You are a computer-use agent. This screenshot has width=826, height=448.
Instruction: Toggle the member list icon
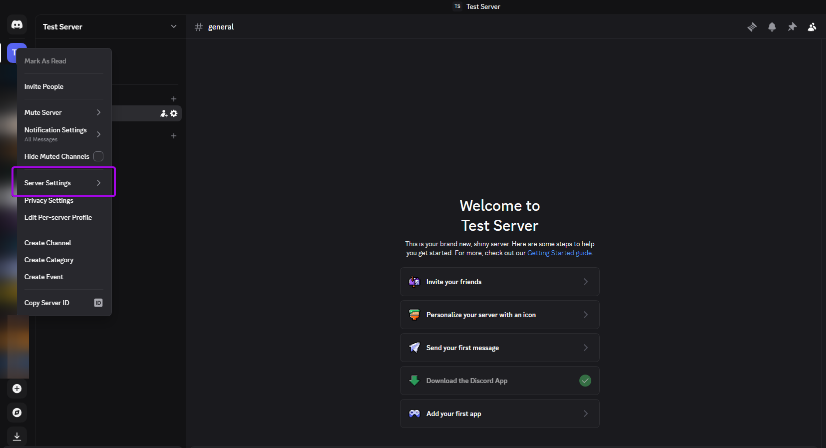point(812,27)
